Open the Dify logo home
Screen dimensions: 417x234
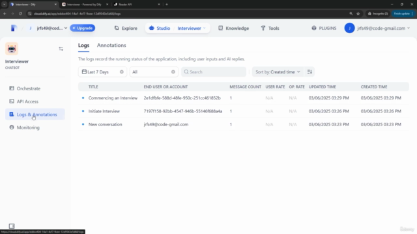[14, 28]
